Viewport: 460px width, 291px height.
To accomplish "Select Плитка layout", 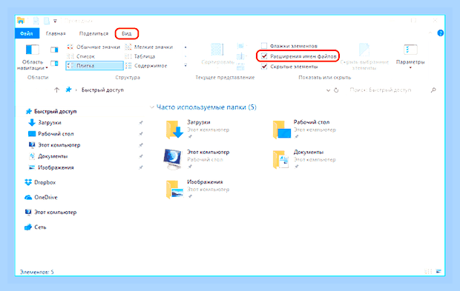I will point(94,66).
